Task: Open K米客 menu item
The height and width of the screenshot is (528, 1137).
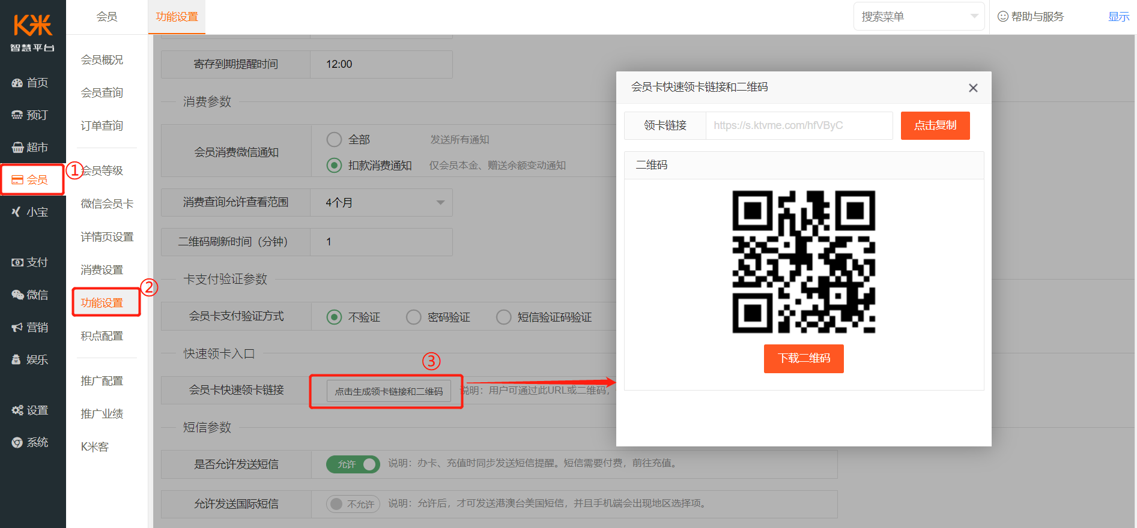Action: (95, 447)
